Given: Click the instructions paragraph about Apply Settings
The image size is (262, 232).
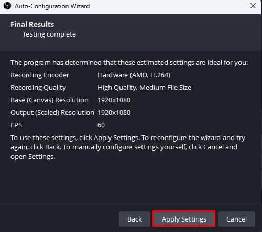Looking at the screenshot, I should point(128,147).
